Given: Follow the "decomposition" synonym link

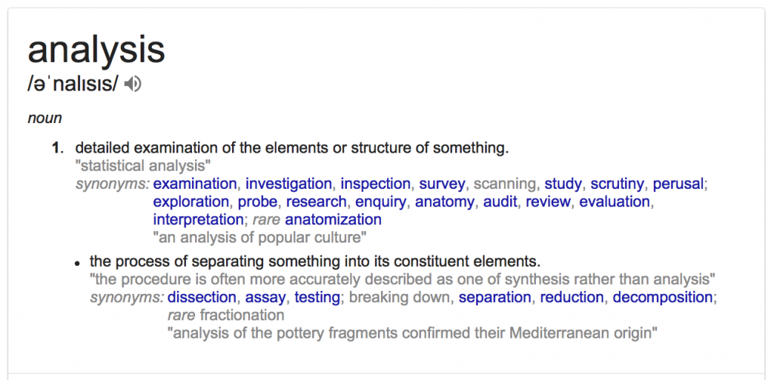Looking at the screenshot, I should (x=662, y=297).
